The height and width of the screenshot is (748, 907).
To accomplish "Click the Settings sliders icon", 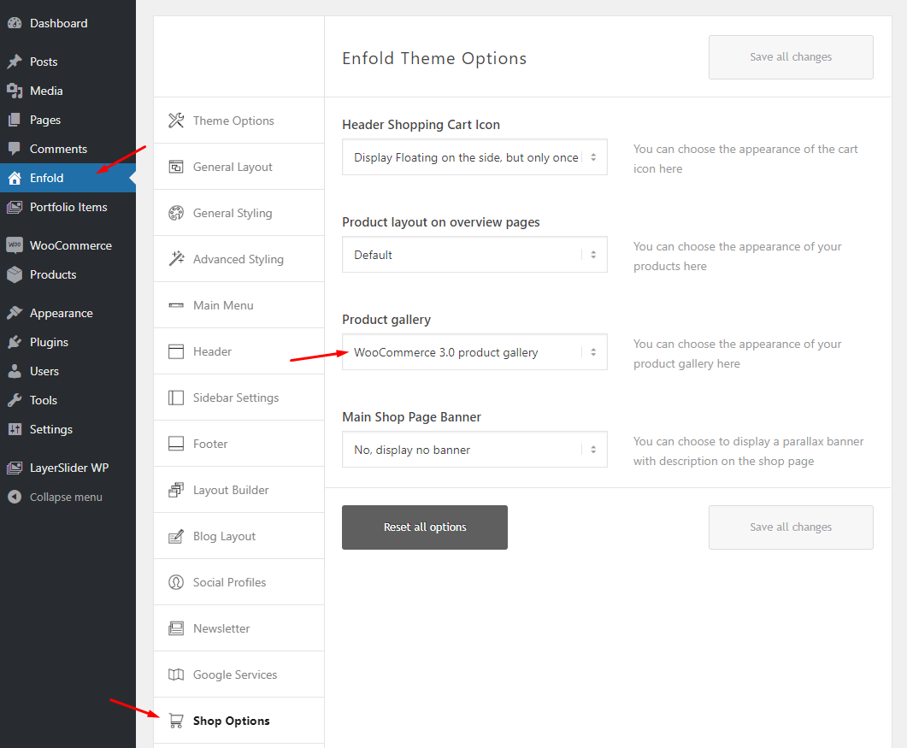I will [x=15, y=429].
